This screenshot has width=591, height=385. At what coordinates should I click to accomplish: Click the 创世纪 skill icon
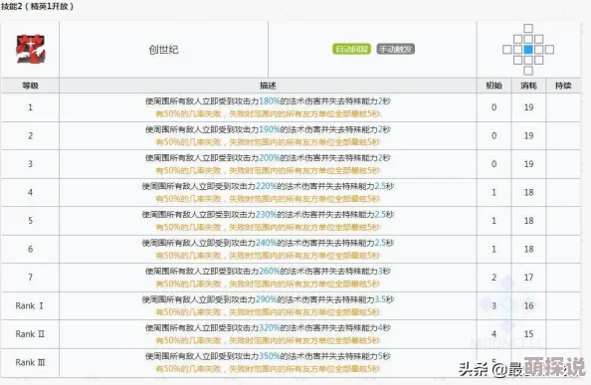(x=30, y=49)
